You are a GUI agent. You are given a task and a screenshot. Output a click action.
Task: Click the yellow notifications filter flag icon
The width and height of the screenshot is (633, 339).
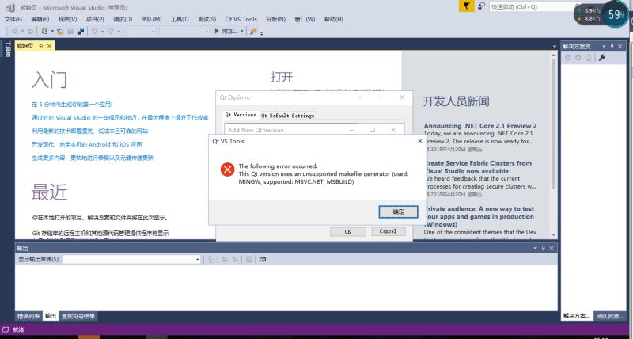467,6
